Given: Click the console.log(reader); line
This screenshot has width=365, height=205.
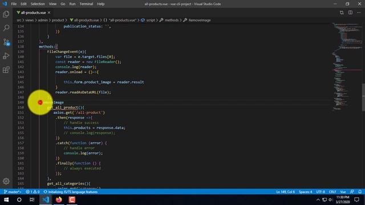Looking at the screenshot, I should coord(76,67).
